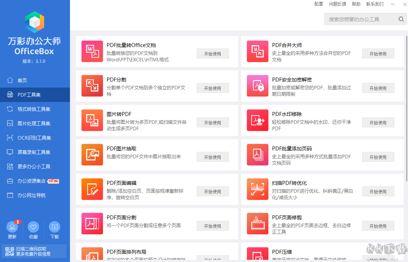The image size is (408, 262).
Task: Click the 收藏 heart icon
Action: click(x=33, y=228)
